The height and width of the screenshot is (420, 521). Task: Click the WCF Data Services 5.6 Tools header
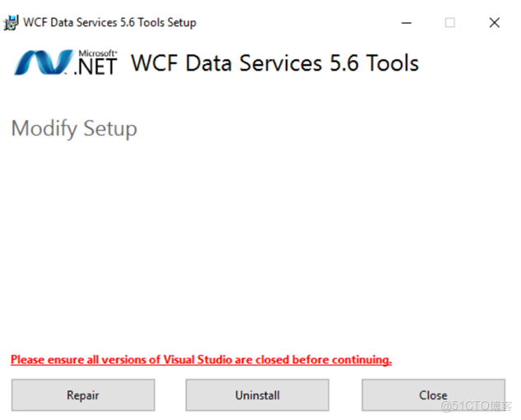point(274,63)
